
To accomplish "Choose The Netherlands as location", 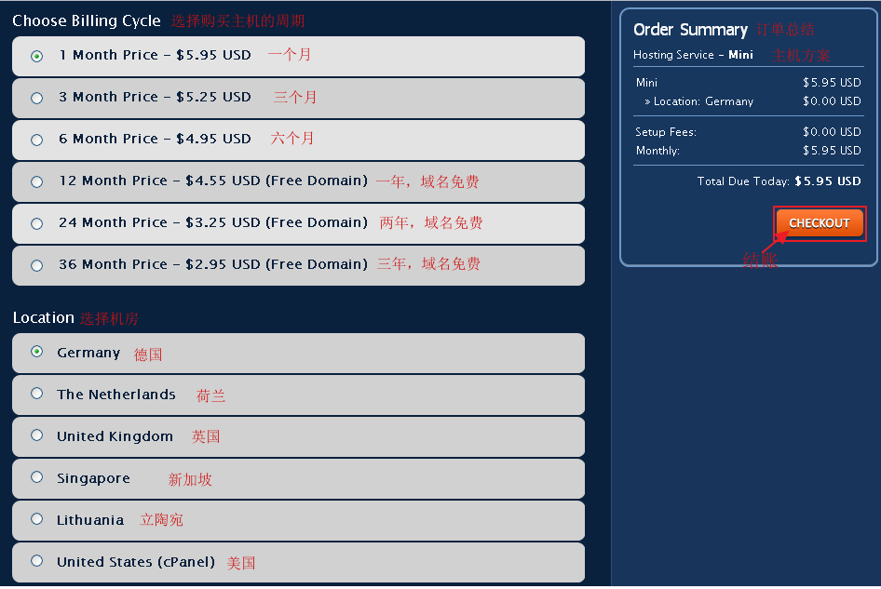I will click(37, 394).
